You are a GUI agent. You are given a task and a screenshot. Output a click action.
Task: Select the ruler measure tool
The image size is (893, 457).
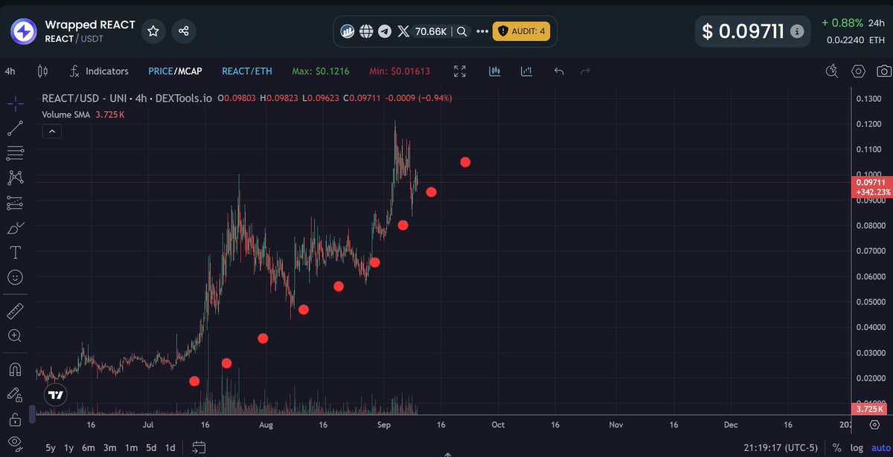coord(14,311)
